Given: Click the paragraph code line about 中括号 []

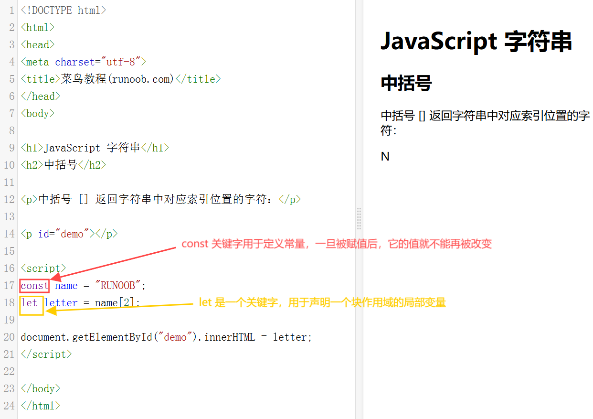Looking at the screenshot, I should pyautogui.click(x=161, y=199).
